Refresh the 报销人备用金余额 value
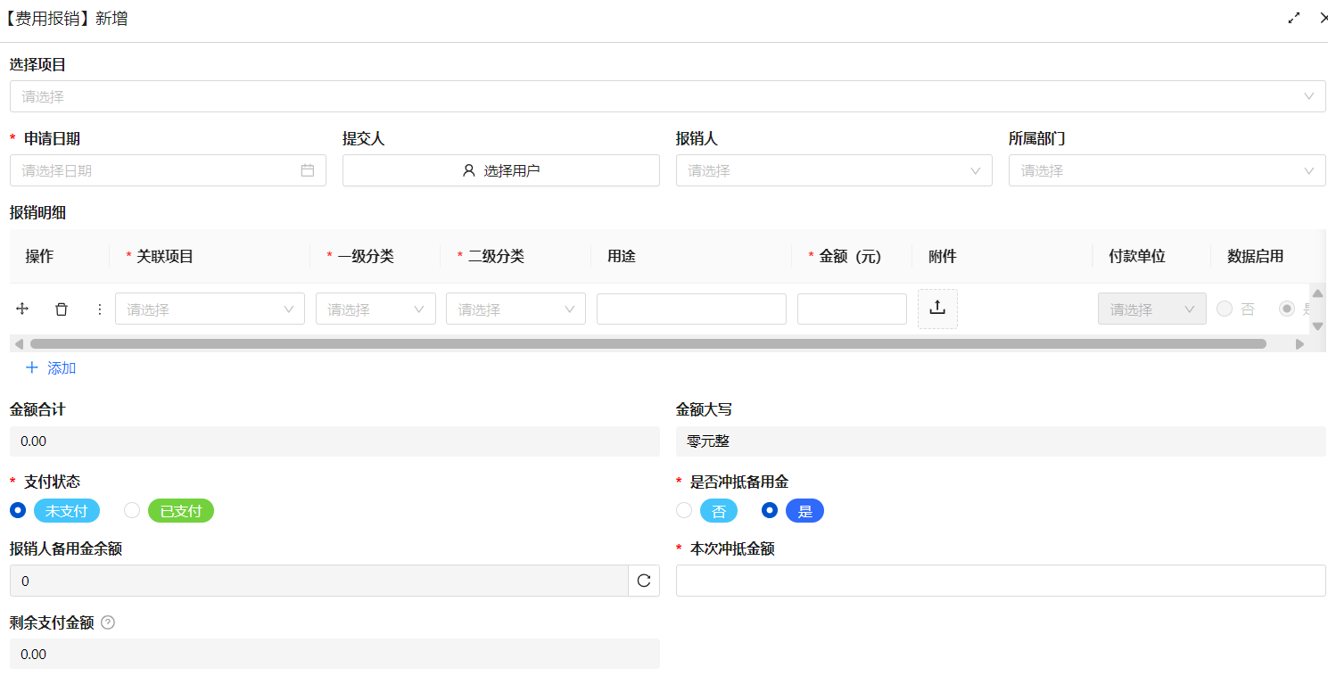Screen dimensions: 1328x676 [644, 581]
